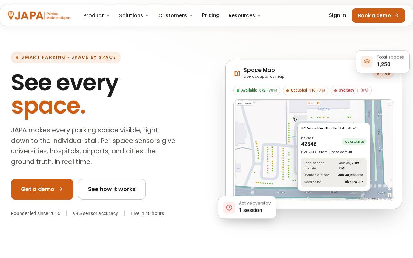413x258 pixels.
Task: Go to the Pricing page
Action: click(211, 15)
